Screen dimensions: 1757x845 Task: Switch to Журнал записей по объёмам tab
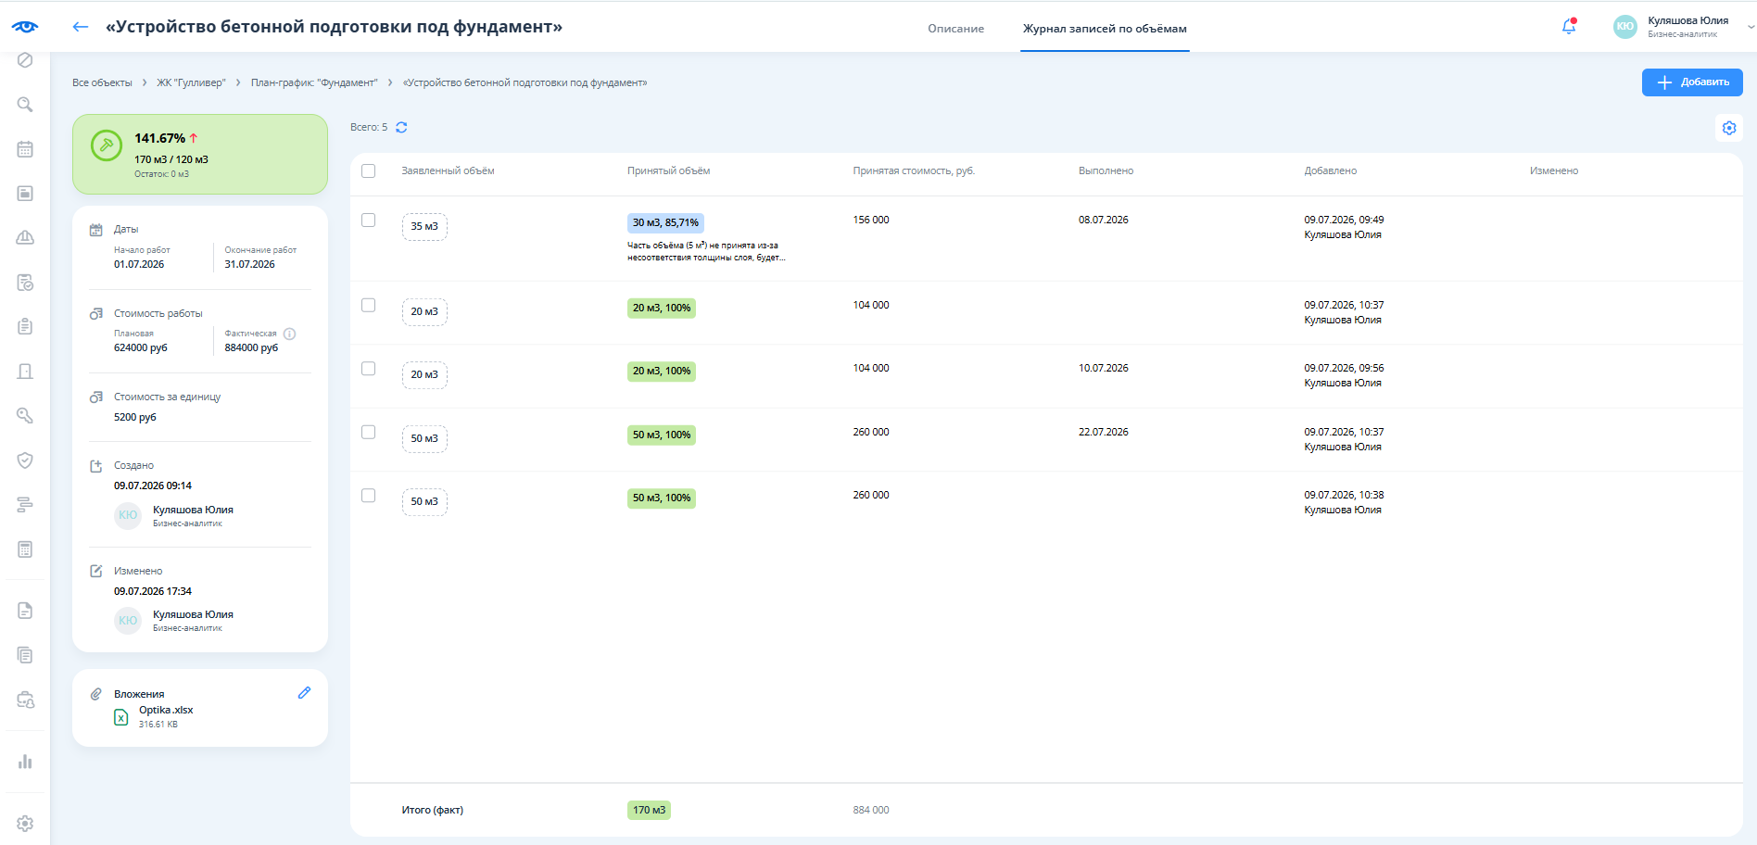(x=1105, y=29)
